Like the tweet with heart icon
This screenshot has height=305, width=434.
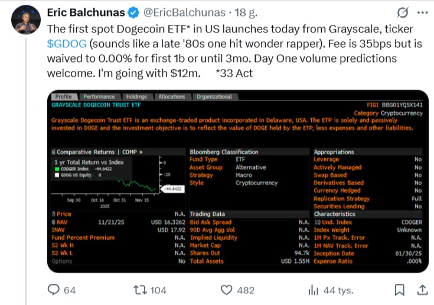click(226, 290)
